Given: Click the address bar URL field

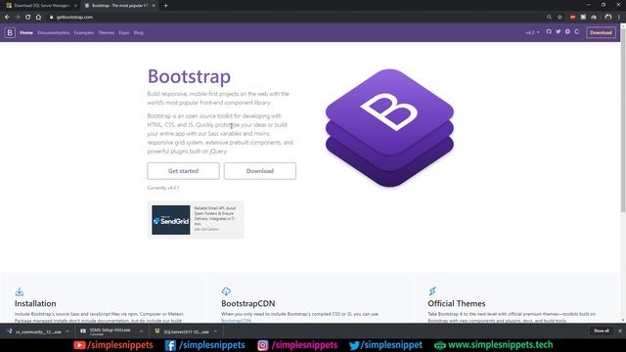Looking at the screenshot, I should coord(295,18).
